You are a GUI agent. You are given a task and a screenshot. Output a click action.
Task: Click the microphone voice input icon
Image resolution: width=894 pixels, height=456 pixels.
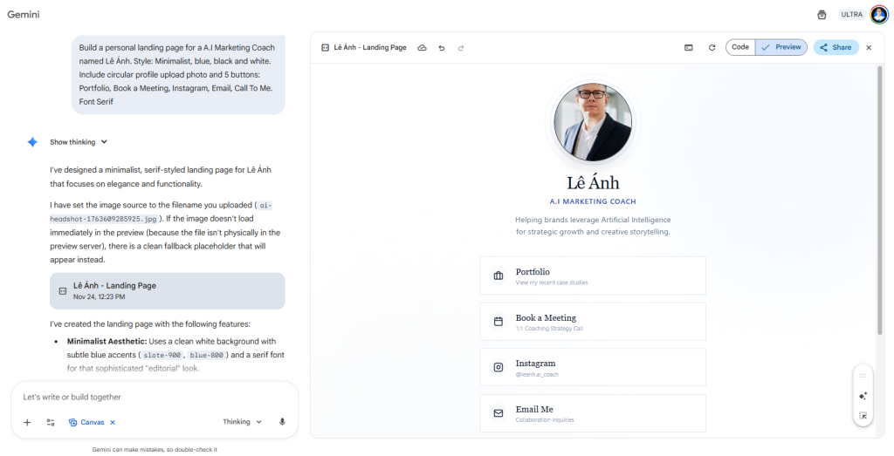282,422
